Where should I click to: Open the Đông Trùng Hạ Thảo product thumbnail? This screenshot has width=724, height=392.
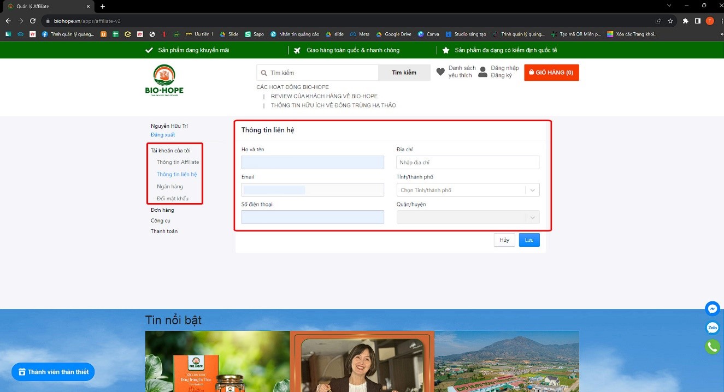pos(217,361)
